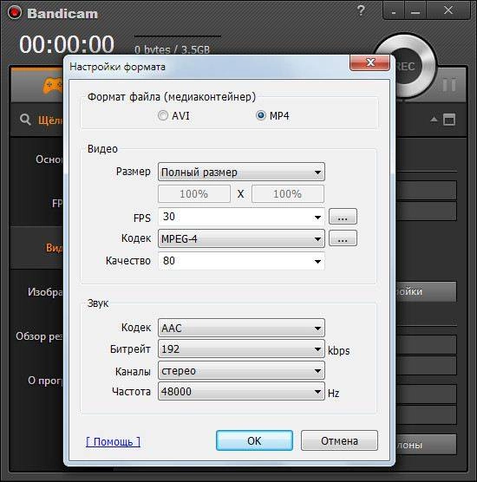Open the О программе tab in Bandicam sidebar

45,381
